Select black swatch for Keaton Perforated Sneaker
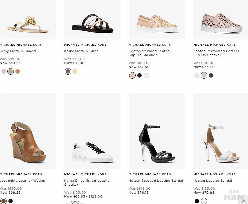Viewport: 248px width, 204px height. pyautogui.click(x=211, y=76)
